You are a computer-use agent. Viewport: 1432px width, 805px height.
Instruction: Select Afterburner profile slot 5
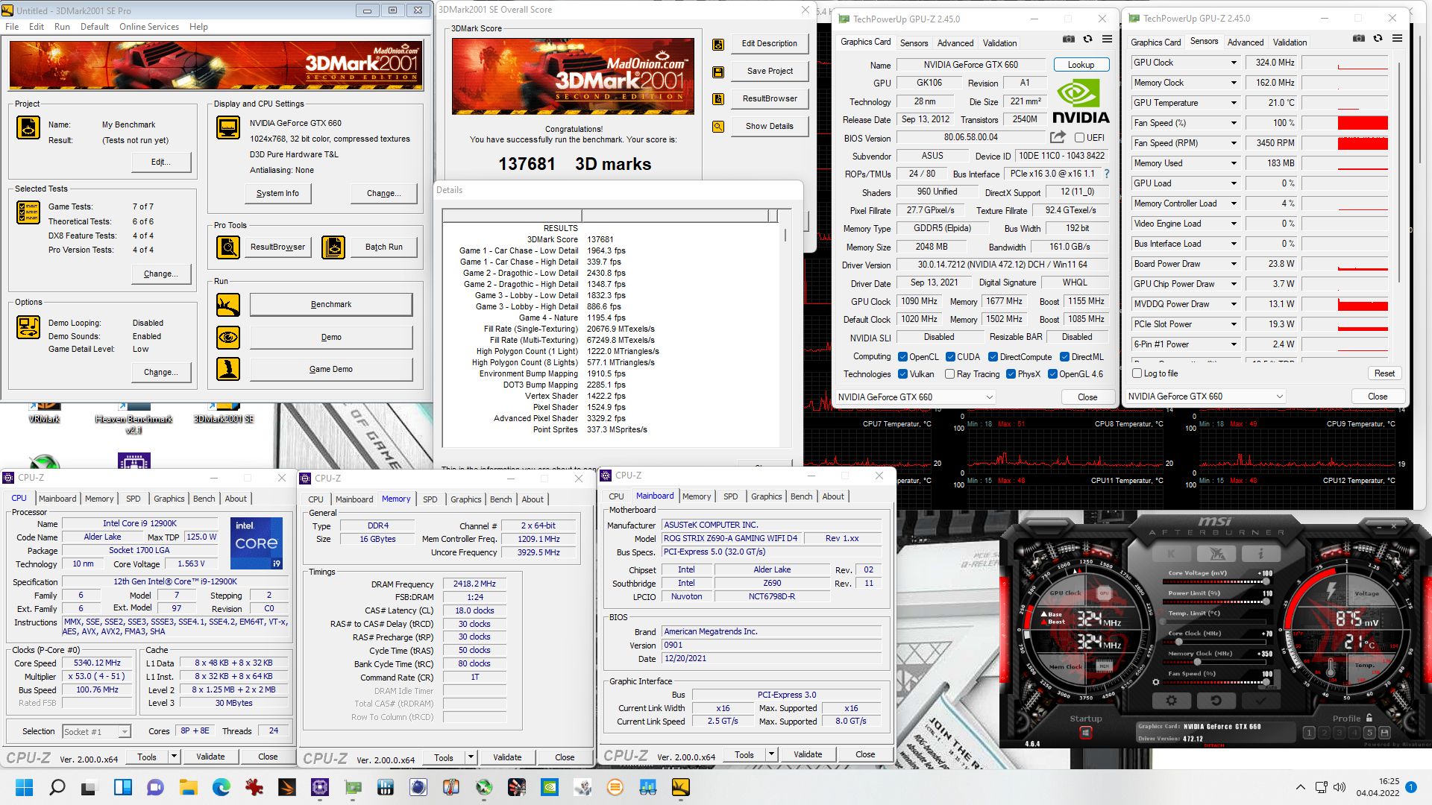coord(1369,733)
